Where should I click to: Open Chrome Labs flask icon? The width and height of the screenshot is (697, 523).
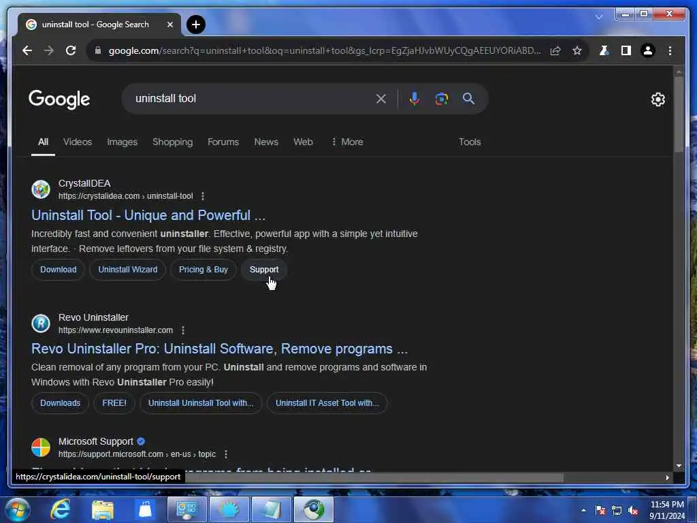[x=604, y=50]
